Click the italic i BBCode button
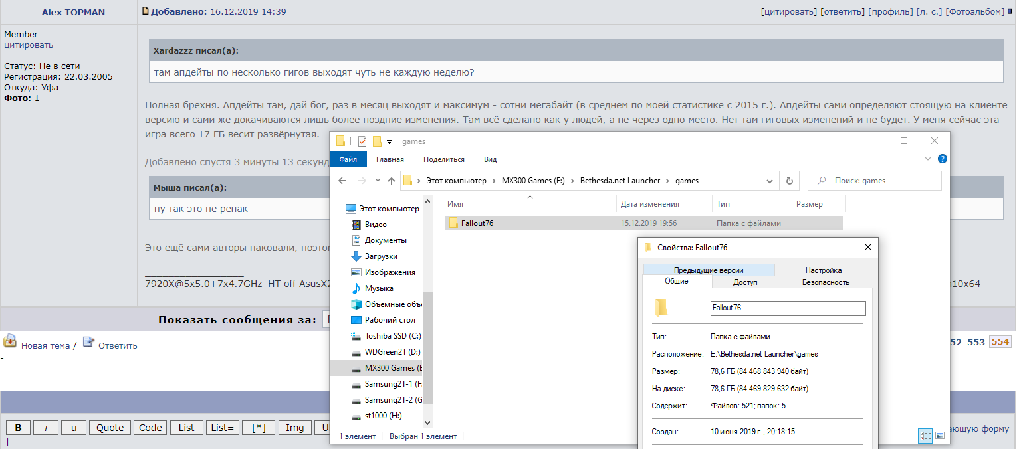 click(46, 428)
